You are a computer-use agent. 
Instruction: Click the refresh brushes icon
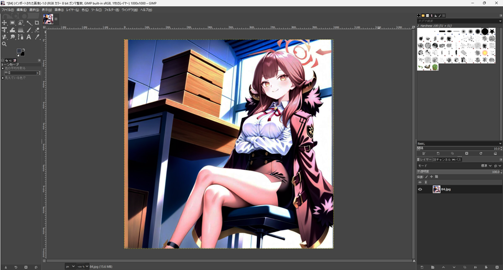[x=480, y=153]
